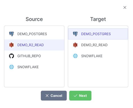Pick SNOWFLAKE as the target
Viewport: 133px width, 108px height.
pyautogui.click(x=98, y=56)
